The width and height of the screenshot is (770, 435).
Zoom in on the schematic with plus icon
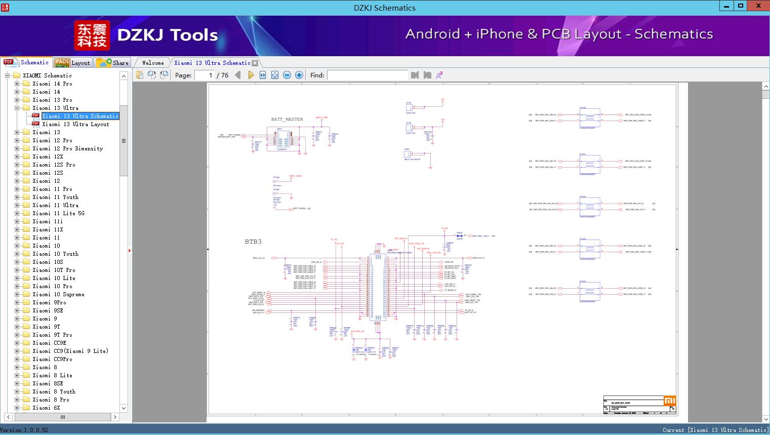coord(299,75)
